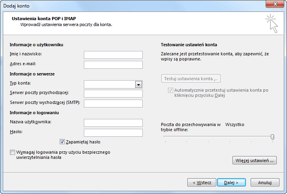Open Więcej ustawień dialog
The width and height of the screenshot is (287, 194).
[x=255, y=160]
